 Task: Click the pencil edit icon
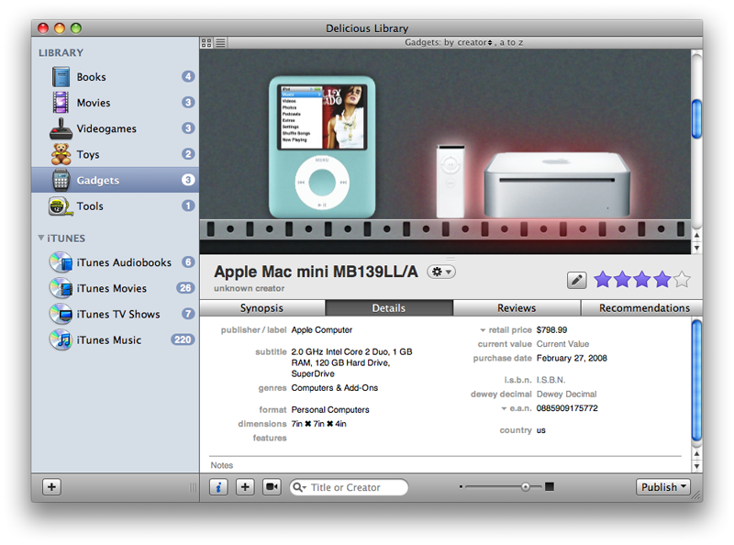pos(577,280)
